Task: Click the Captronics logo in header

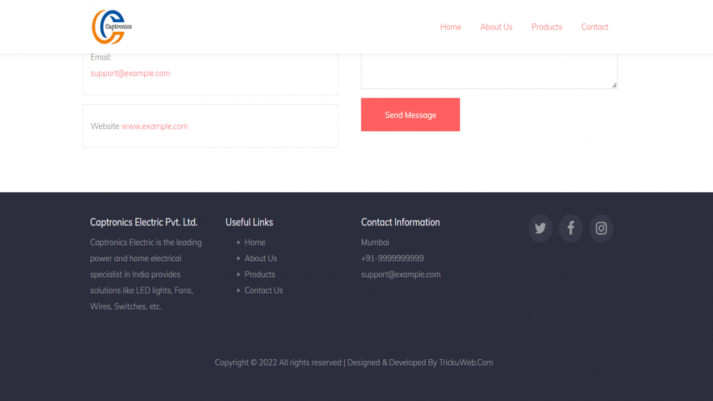Action: 112,27
